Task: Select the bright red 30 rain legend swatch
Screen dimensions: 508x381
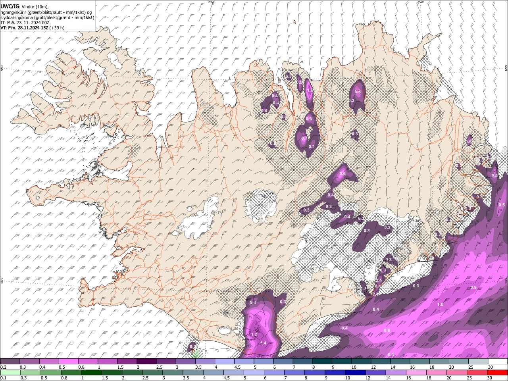Action: [x=497, y=372]
